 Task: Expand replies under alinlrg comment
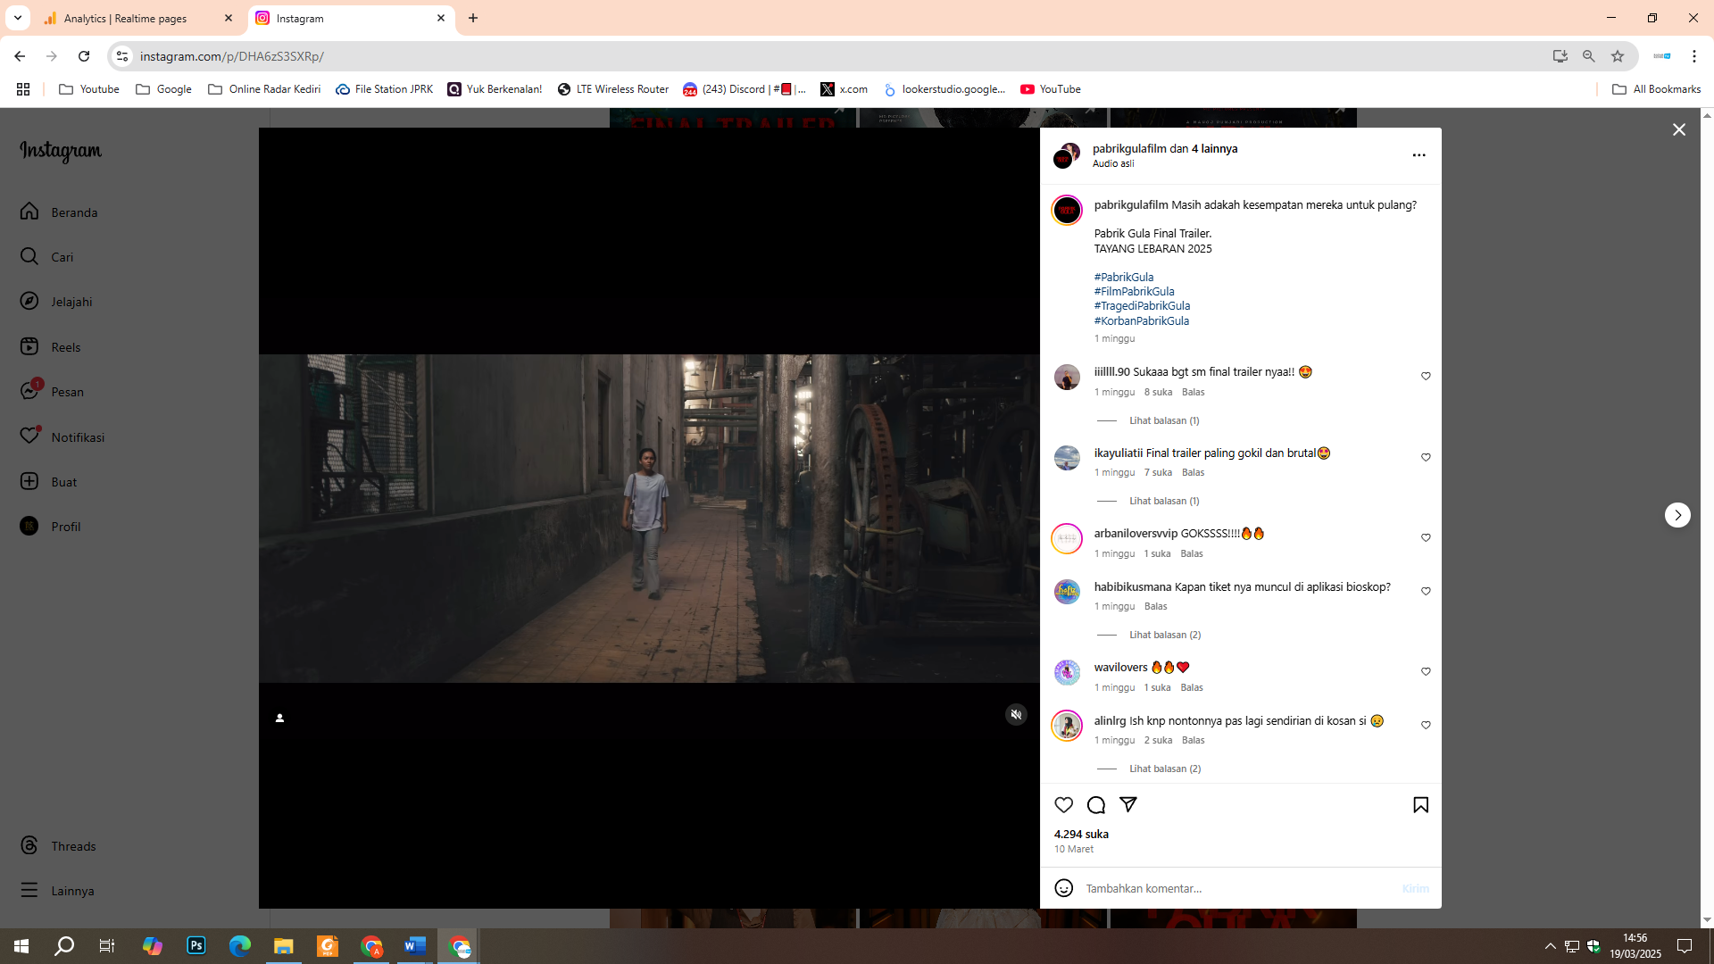(1165, 769)
